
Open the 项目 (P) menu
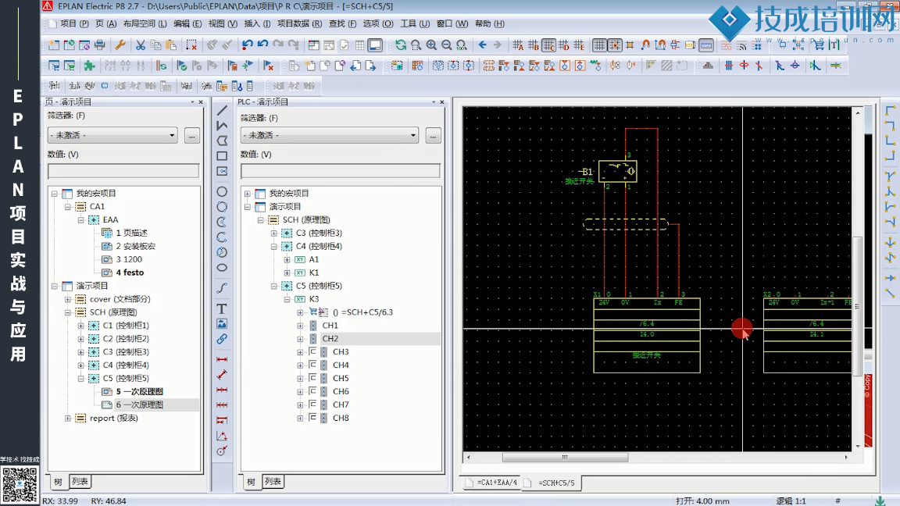click(x=74, y=23)
